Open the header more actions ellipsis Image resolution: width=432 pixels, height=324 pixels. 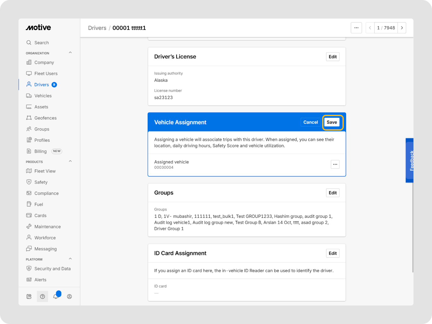click(356, 28)
